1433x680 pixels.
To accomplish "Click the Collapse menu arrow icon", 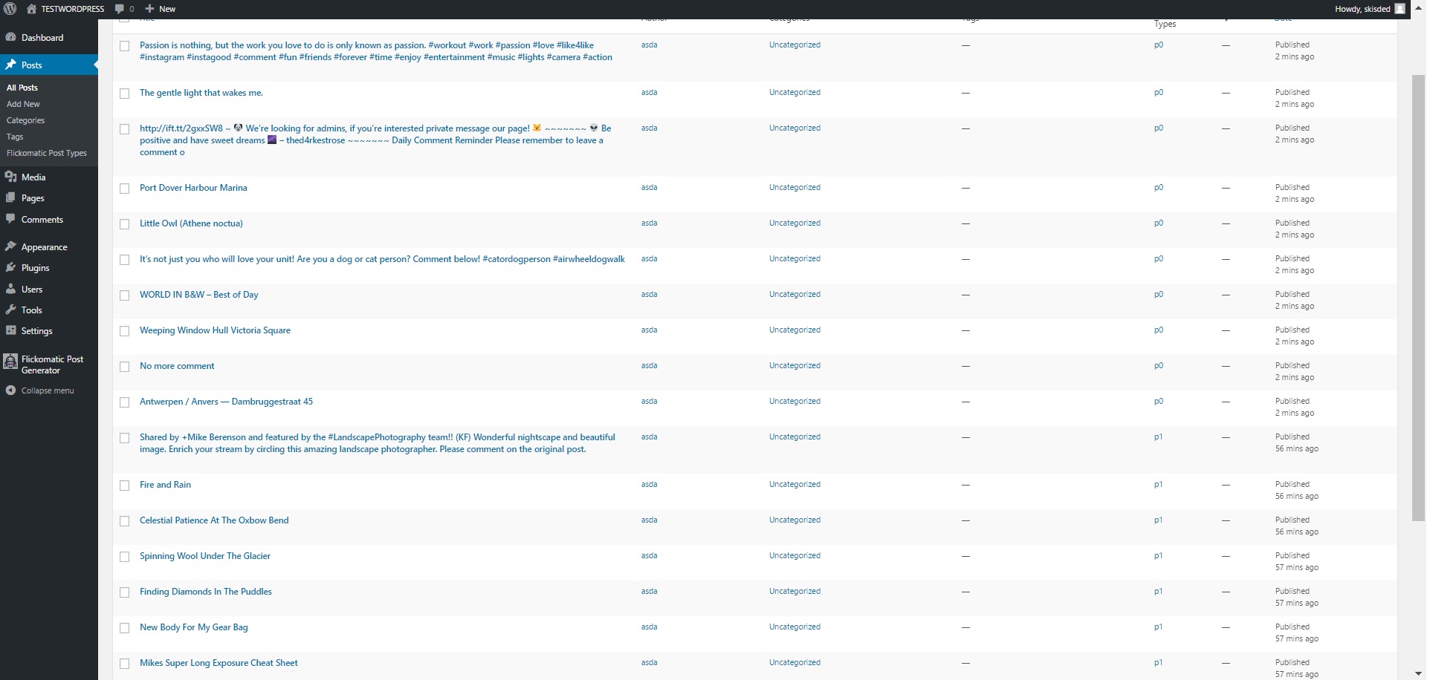I will click(x=10, y=390).
